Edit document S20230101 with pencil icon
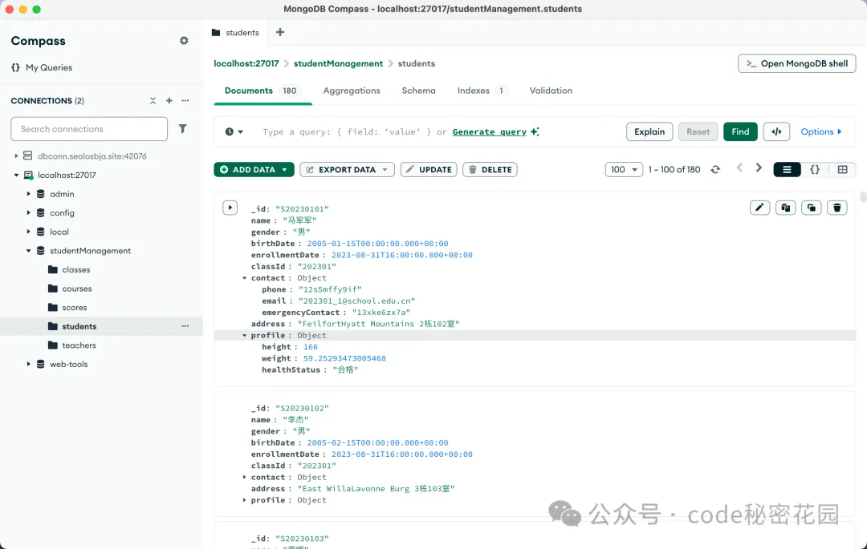The width and height of the screenshot is (867, 549). (759, 208)
